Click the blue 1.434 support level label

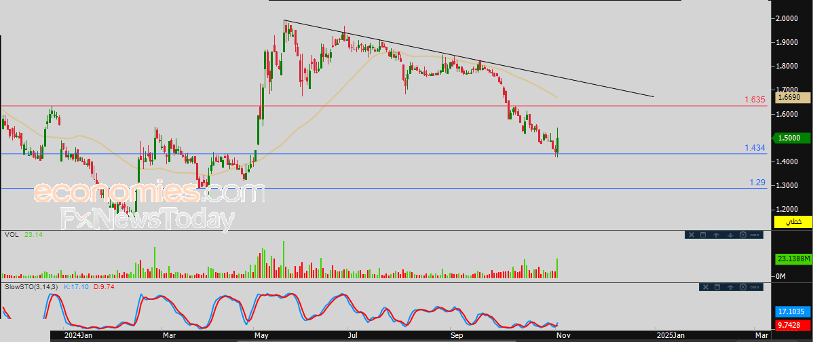coord(755,148)
